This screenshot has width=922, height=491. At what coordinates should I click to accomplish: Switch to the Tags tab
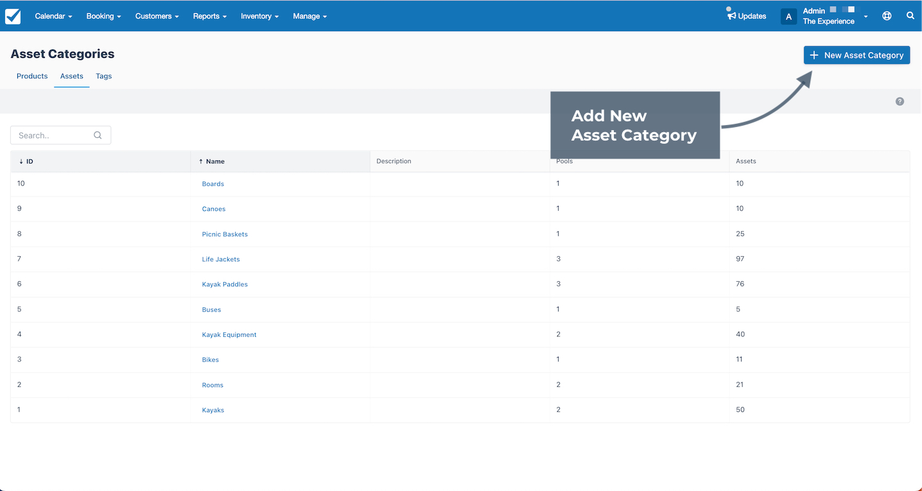point(104,76)
